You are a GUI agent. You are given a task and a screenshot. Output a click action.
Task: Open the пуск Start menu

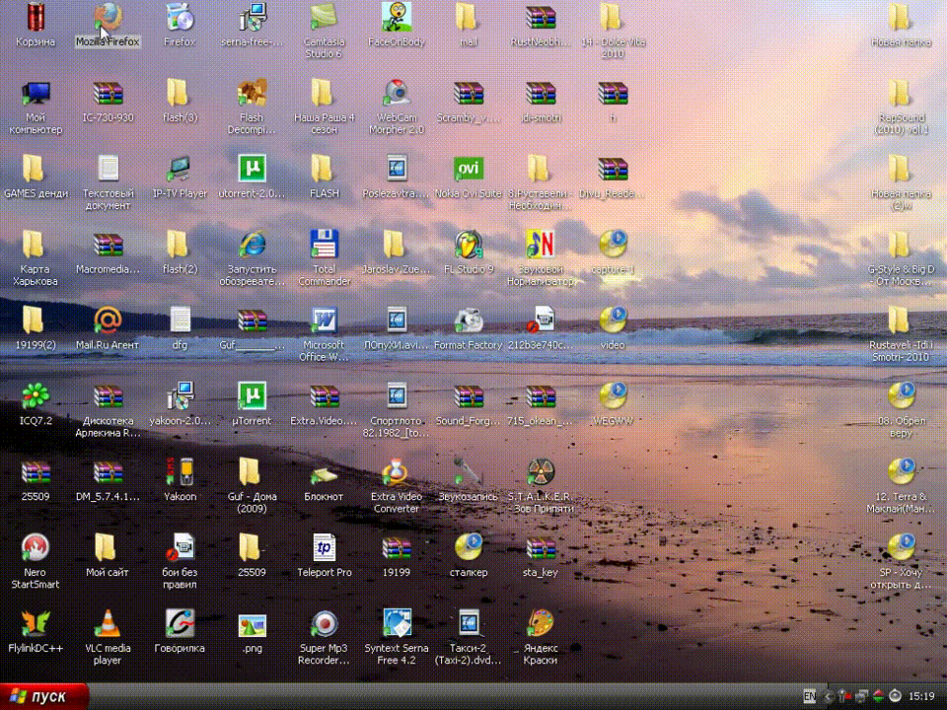[45, 696]
